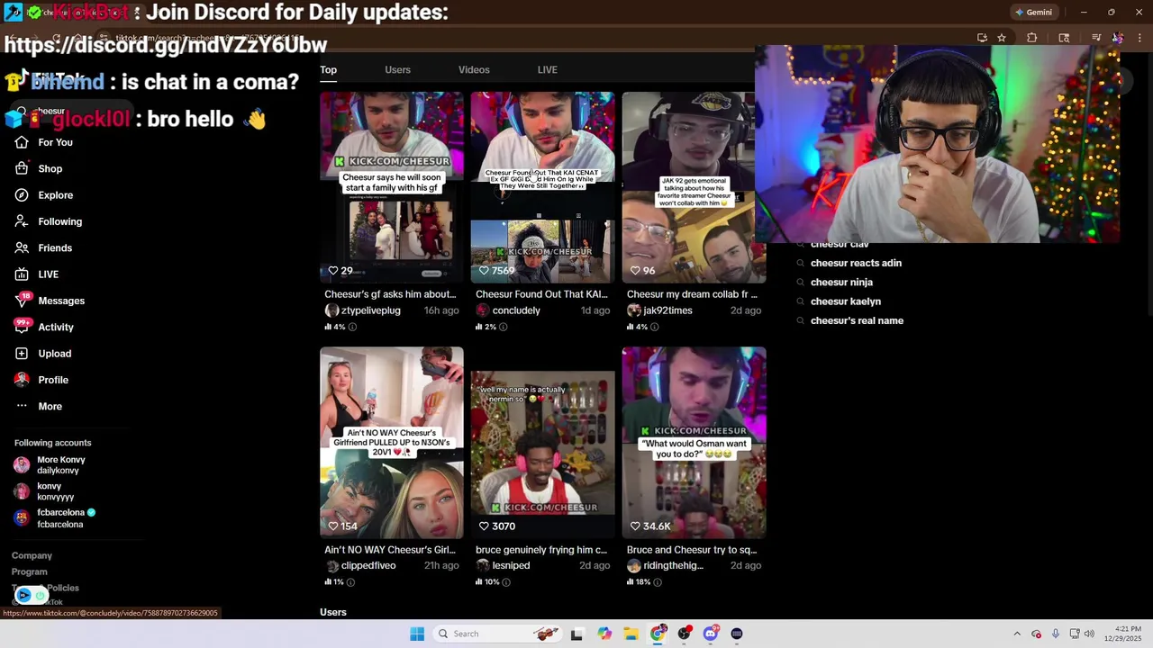Open the Shop bag icon
This screenshot has width=1153, height=648.
click(x=22, y=168)
